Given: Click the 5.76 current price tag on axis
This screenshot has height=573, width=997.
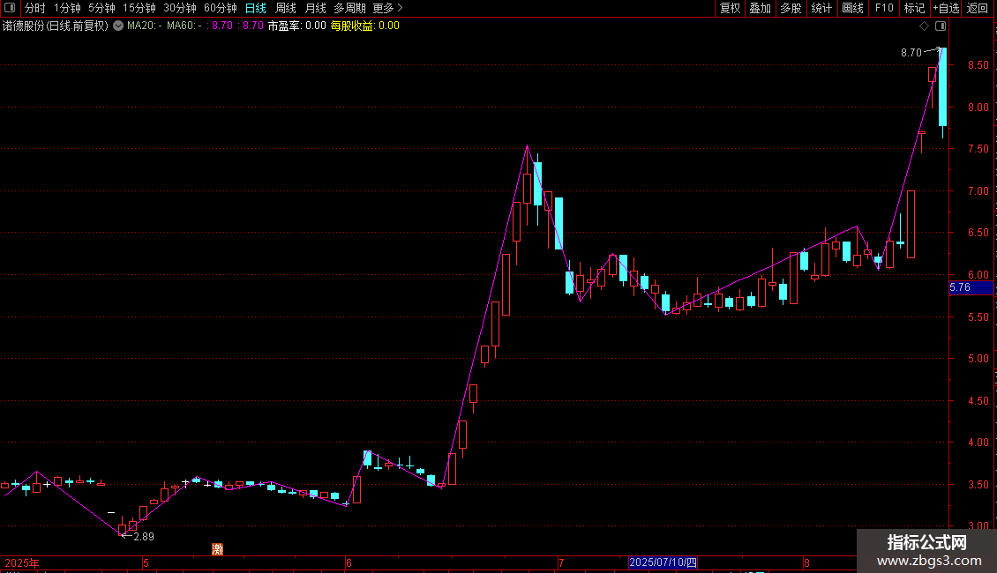Looking at the screenshot, I should point(971,287).
